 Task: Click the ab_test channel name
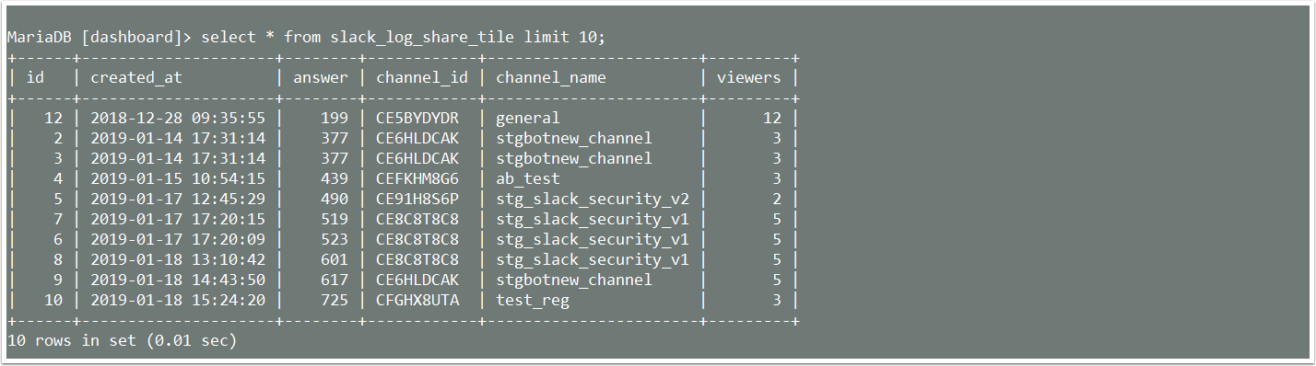[528, 178]
